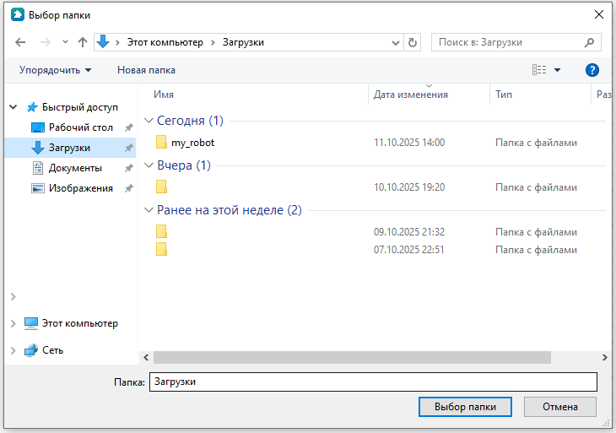
Task: Open the address bar history dropdown
Action: coord(396,42)
